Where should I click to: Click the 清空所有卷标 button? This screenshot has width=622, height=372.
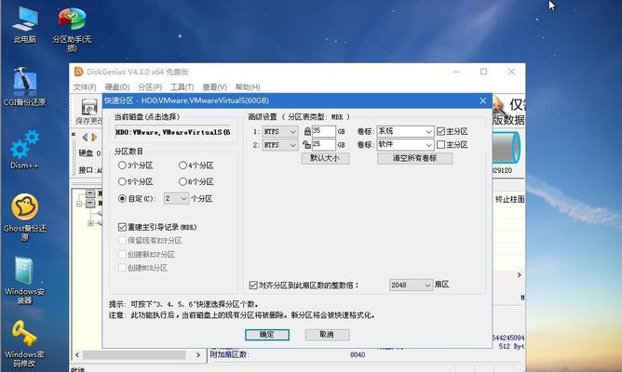click(414, 158)
